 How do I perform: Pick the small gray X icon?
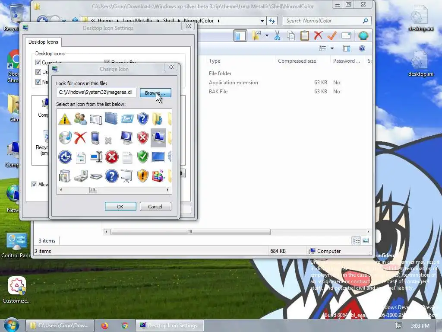[108, 140]
